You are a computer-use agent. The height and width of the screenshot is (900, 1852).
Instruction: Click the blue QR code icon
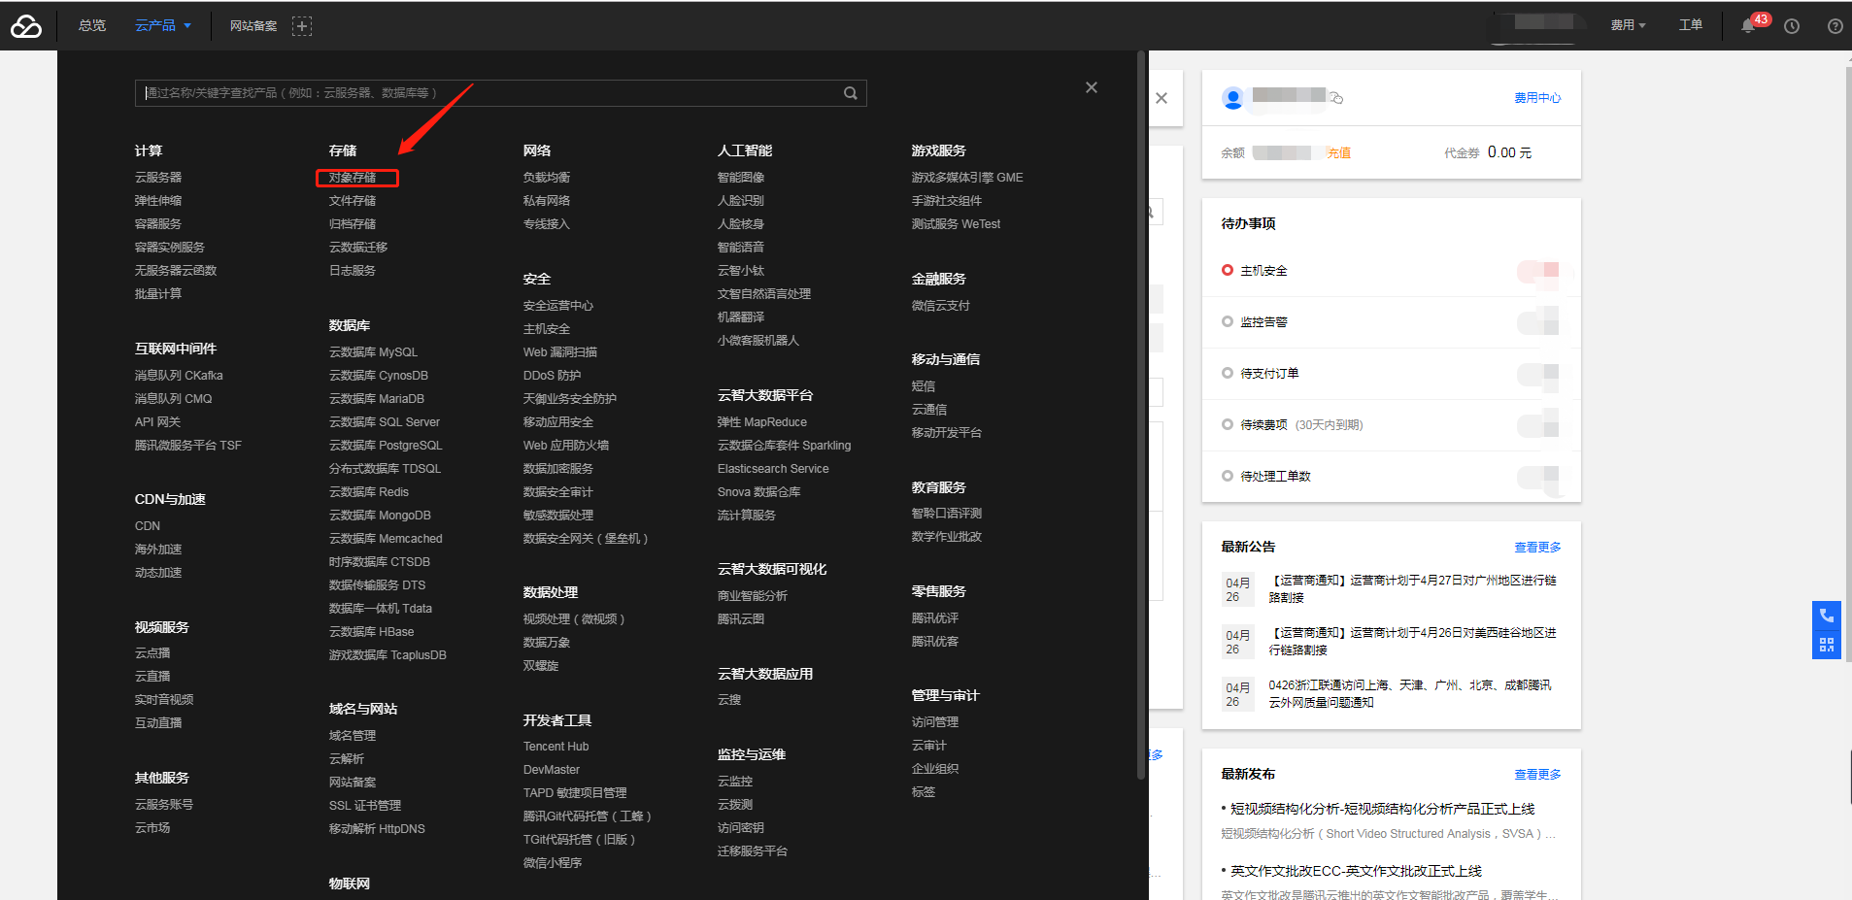click(1827, 645)
